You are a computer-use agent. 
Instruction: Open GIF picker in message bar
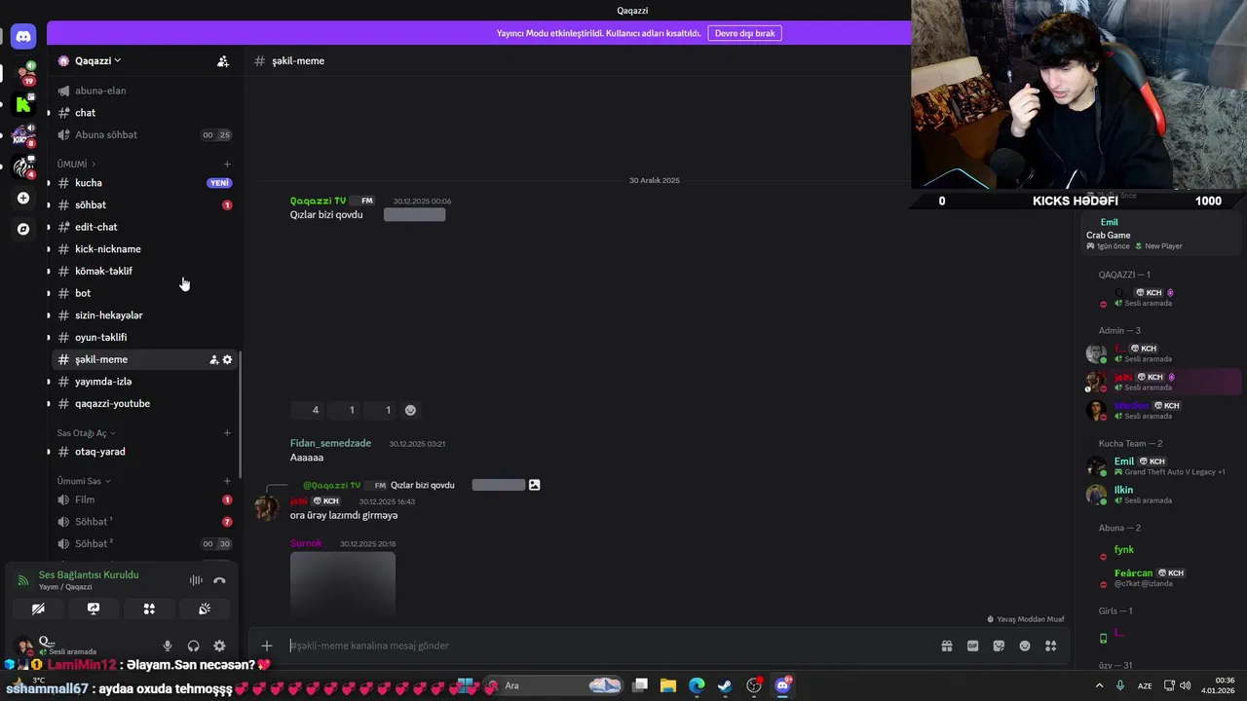tap(972, 646)
